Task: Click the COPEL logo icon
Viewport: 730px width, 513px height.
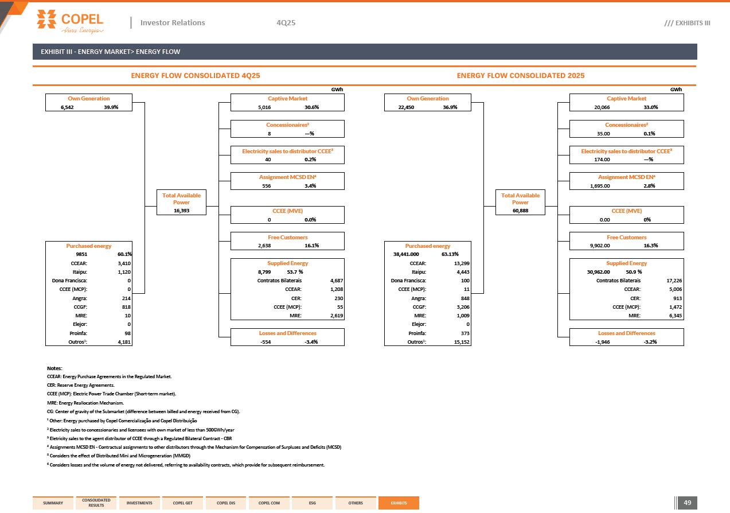Action: (x=46, y=19)
